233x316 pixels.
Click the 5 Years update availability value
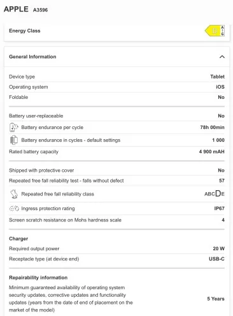[x=216, y=299]
